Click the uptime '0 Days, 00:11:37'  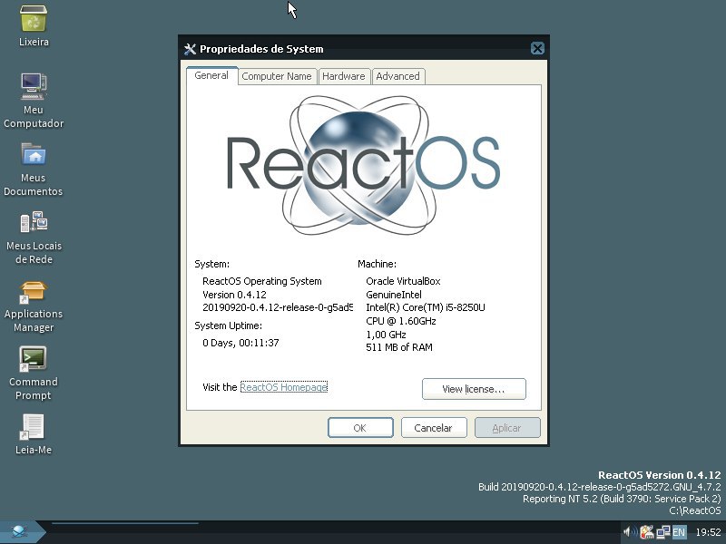click(240, 343)
